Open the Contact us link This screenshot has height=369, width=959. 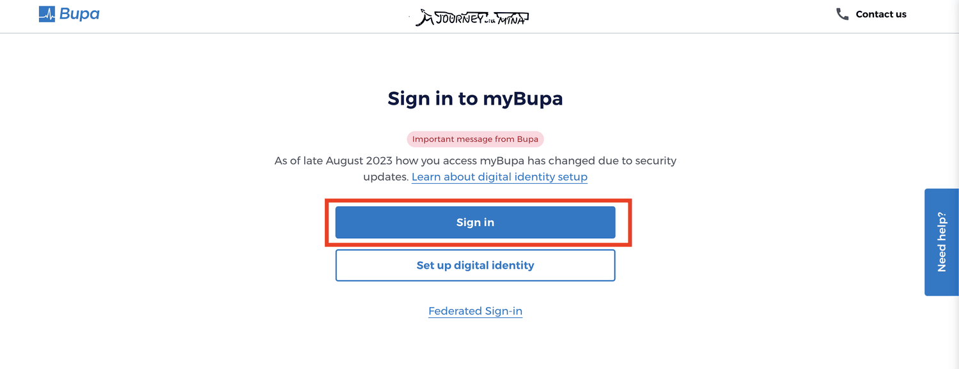[x=881, y=14]
